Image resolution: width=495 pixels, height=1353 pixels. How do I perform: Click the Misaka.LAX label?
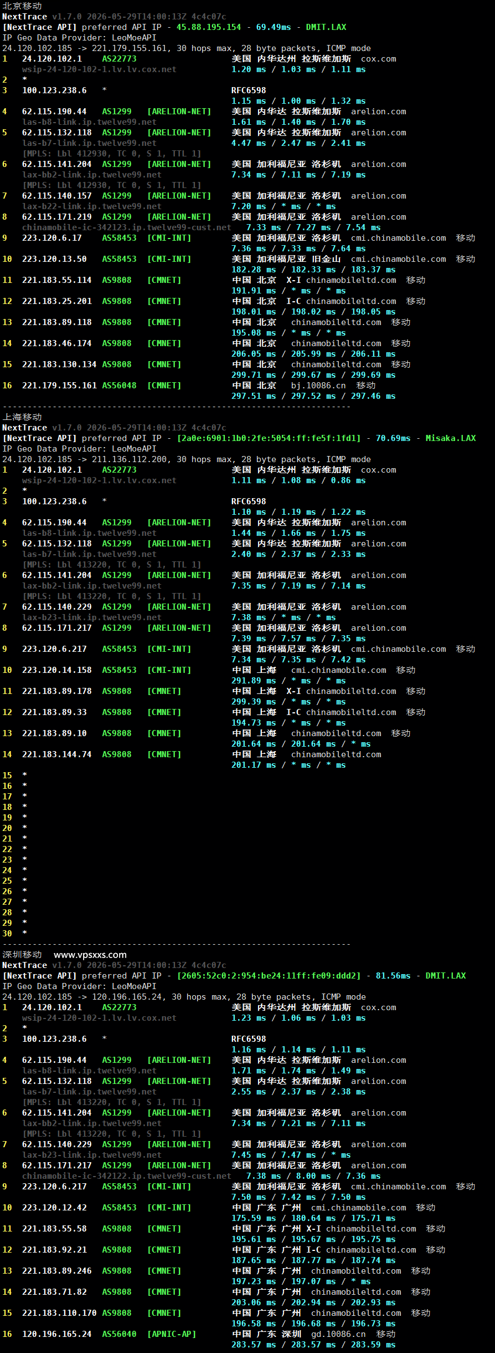(451, 438)
